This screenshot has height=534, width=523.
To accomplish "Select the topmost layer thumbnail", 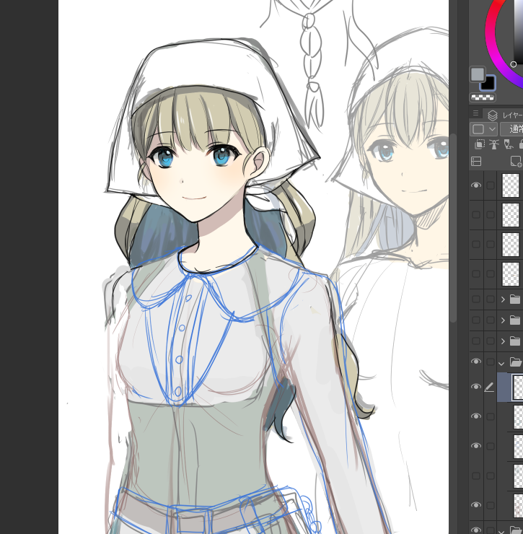I will 511,185.
